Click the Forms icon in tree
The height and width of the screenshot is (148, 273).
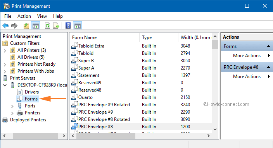click(20, 99)
